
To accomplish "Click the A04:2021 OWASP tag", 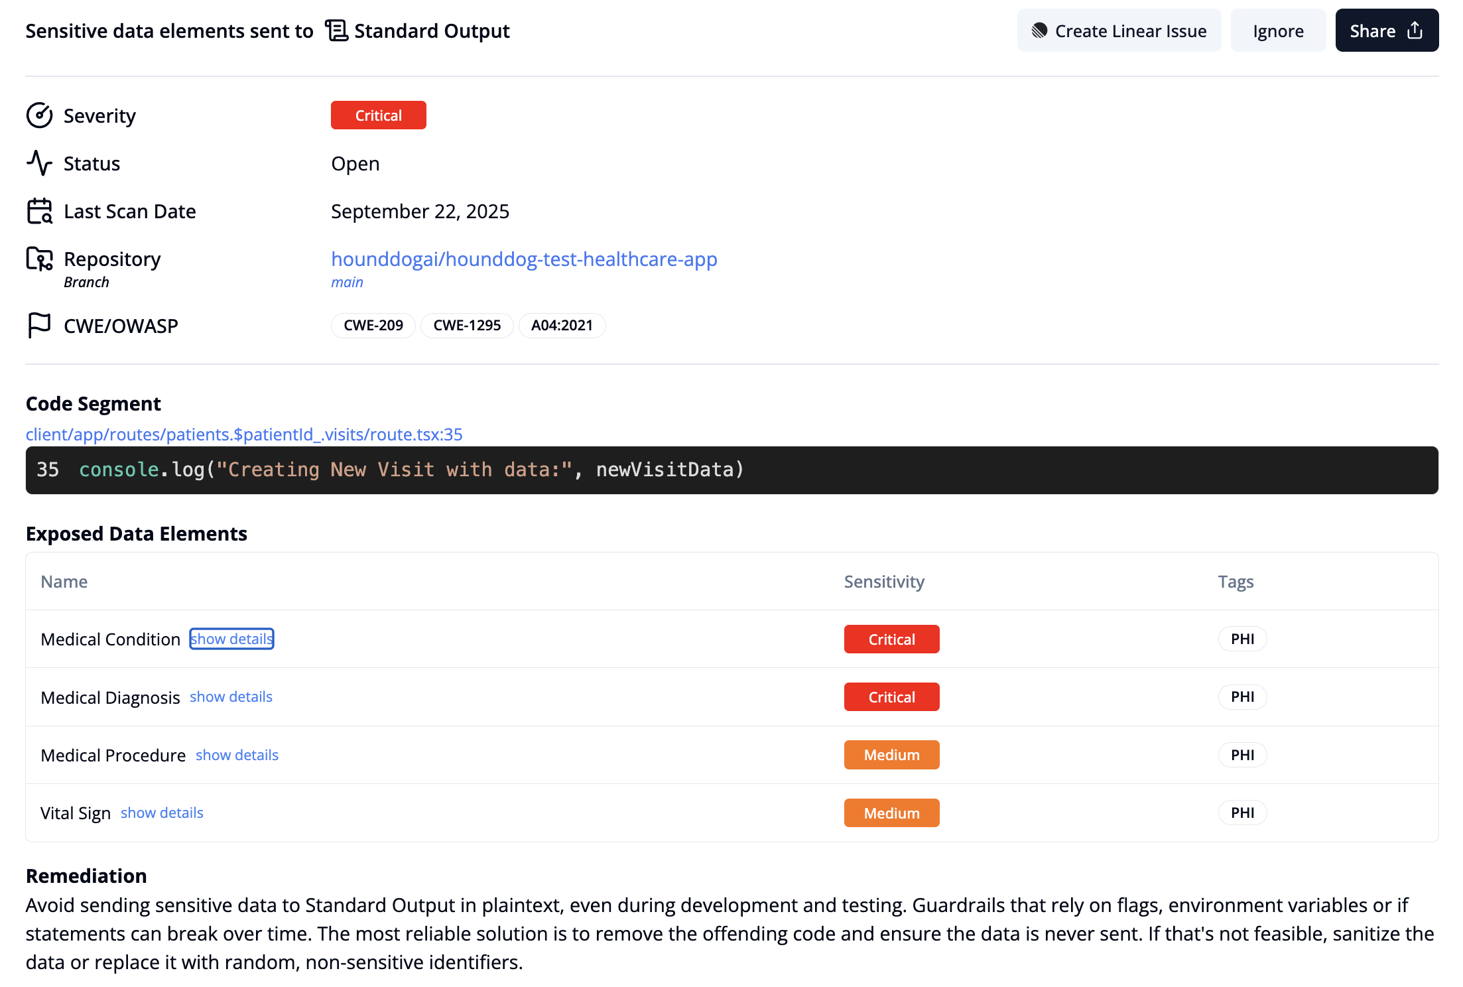I will (x=561, y=325).
